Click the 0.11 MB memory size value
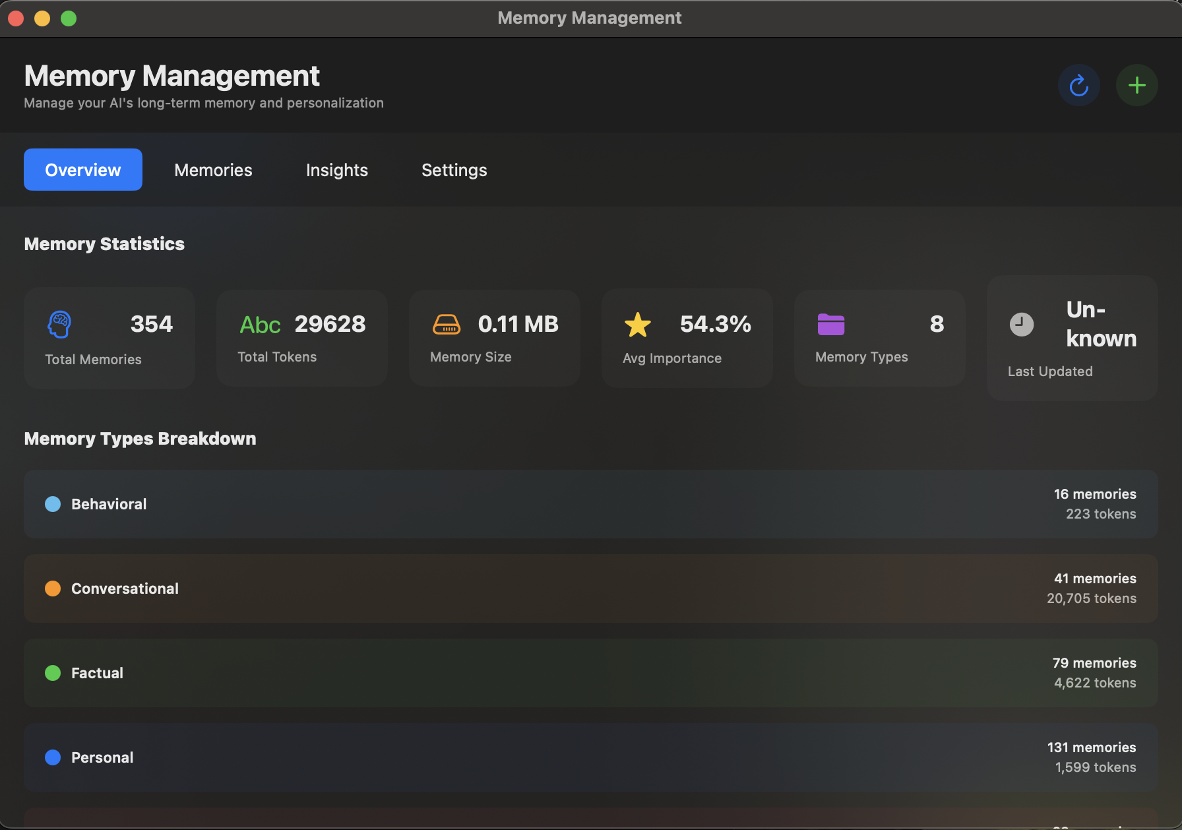Screen dimensions: 1182x830 tap(518, 324)
